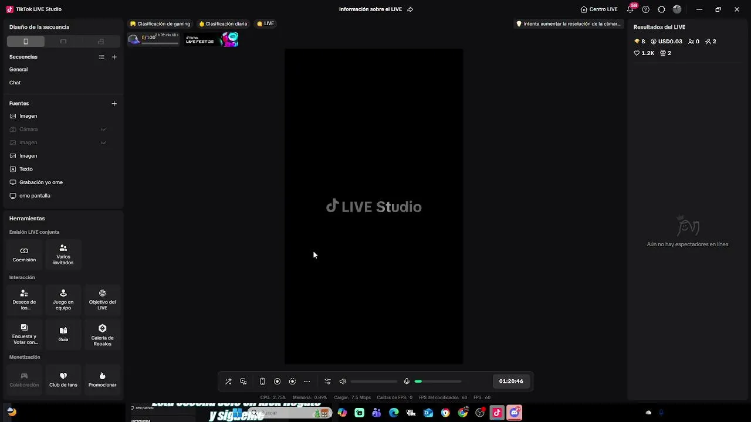Toggle the mobile preview icon in bottom bar
Screen dimensions: 751x422
click(x=262, y=382)
